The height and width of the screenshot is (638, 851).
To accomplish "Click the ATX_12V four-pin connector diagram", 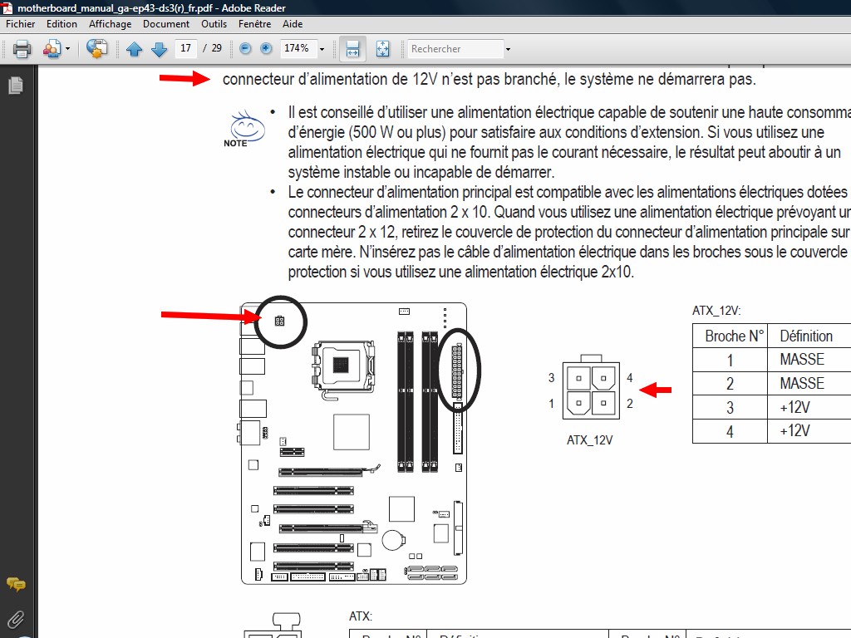I will (591, 387).
